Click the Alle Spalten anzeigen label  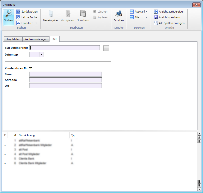click(x=172, y=23)
